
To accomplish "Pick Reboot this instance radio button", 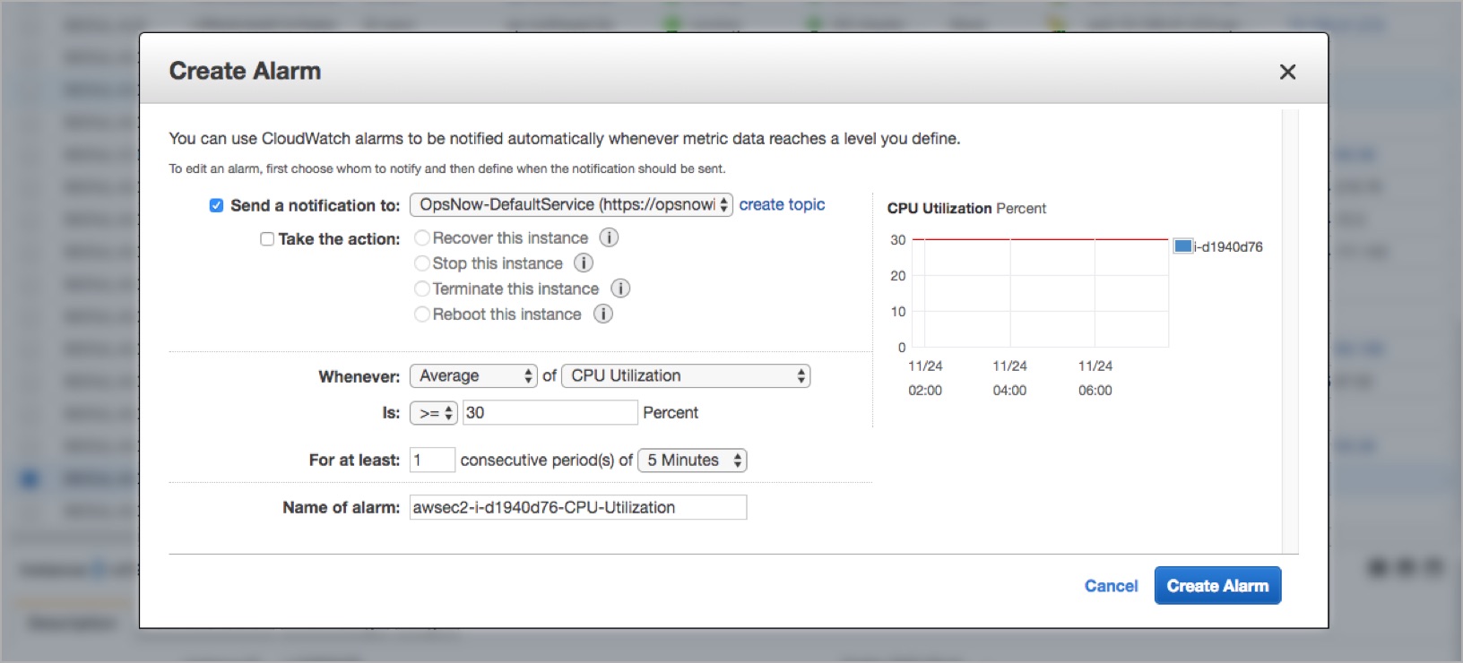I will pyautogui.click(x=421, y=314).
